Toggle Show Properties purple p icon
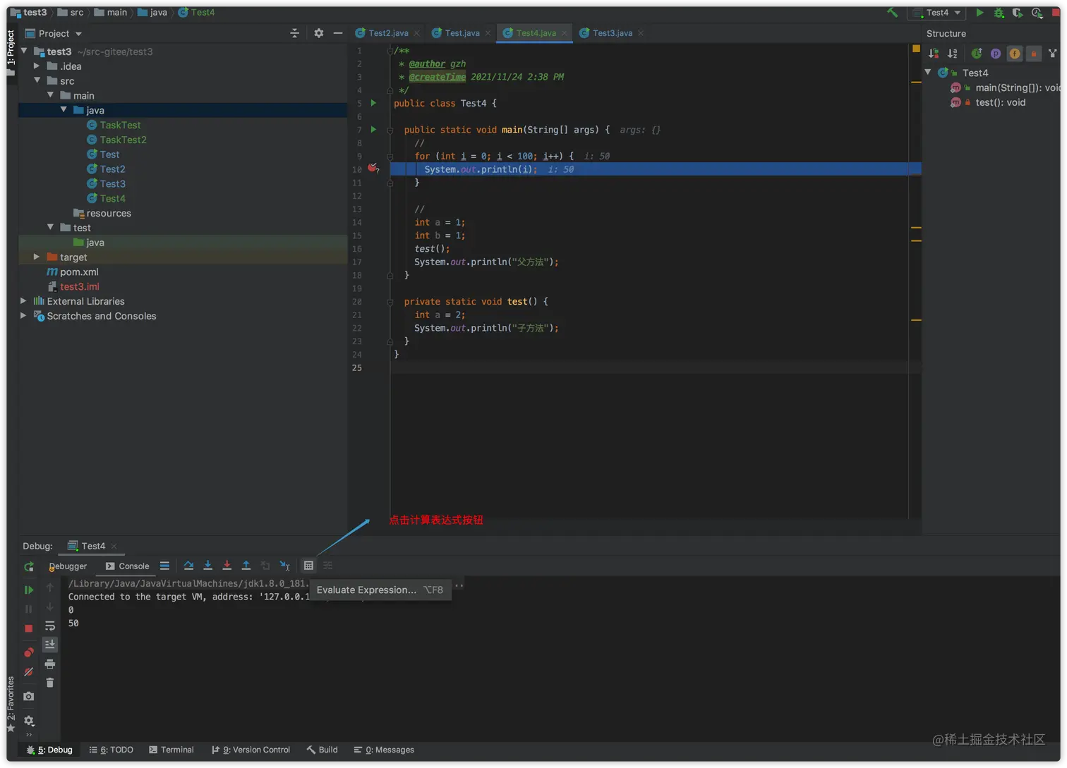 (x=996, y=54)
